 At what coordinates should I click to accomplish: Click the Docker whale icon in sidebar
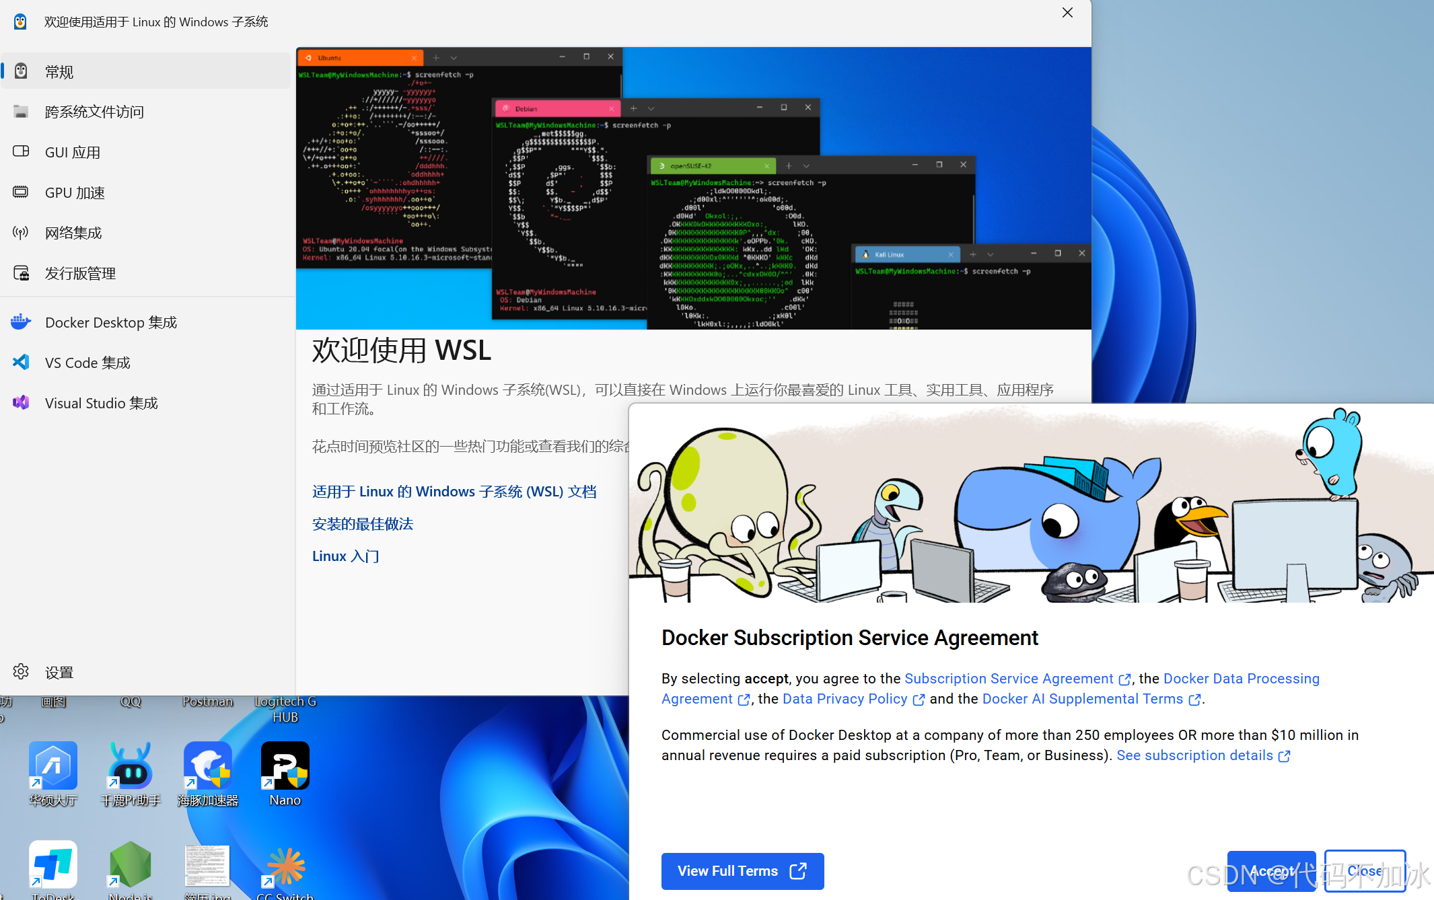coord(21,322)
